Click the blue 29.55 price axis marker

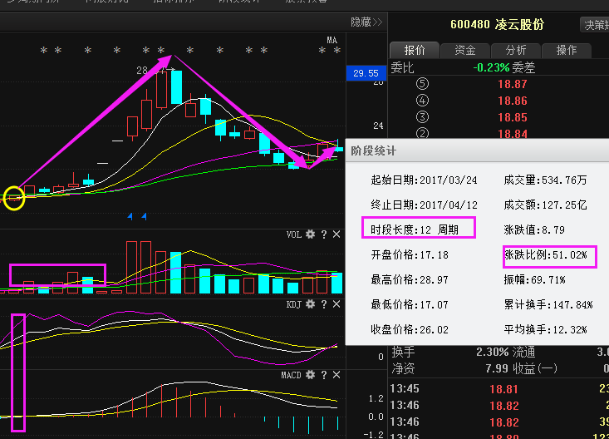coord(366,73)
